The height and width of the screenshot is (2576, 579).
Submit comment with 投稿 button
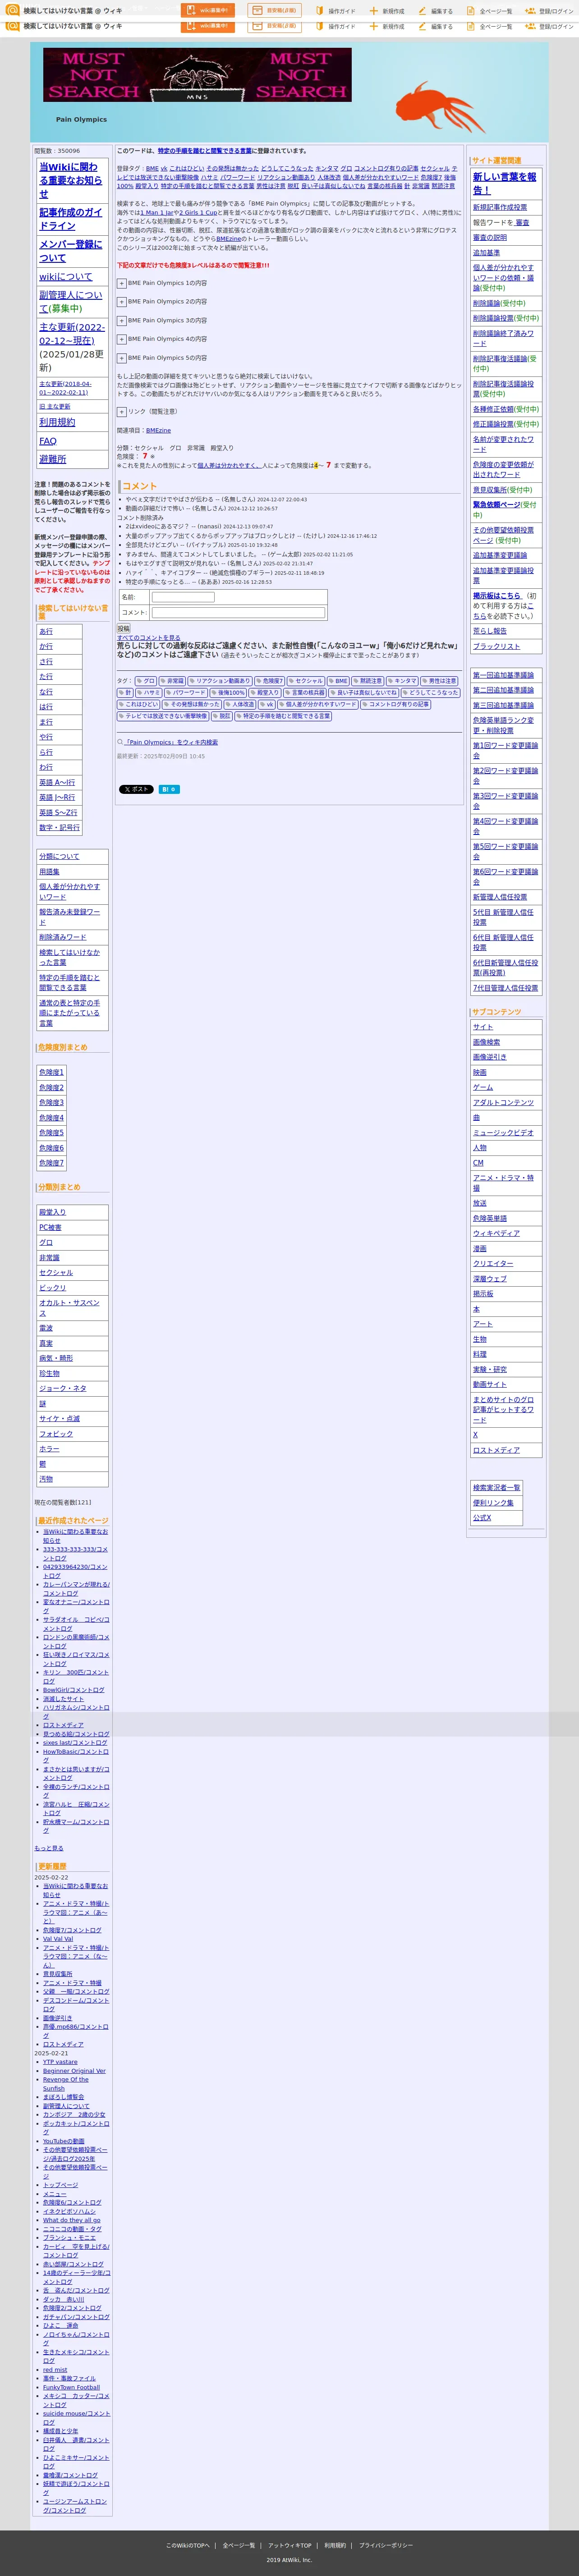tap(123, 629)
